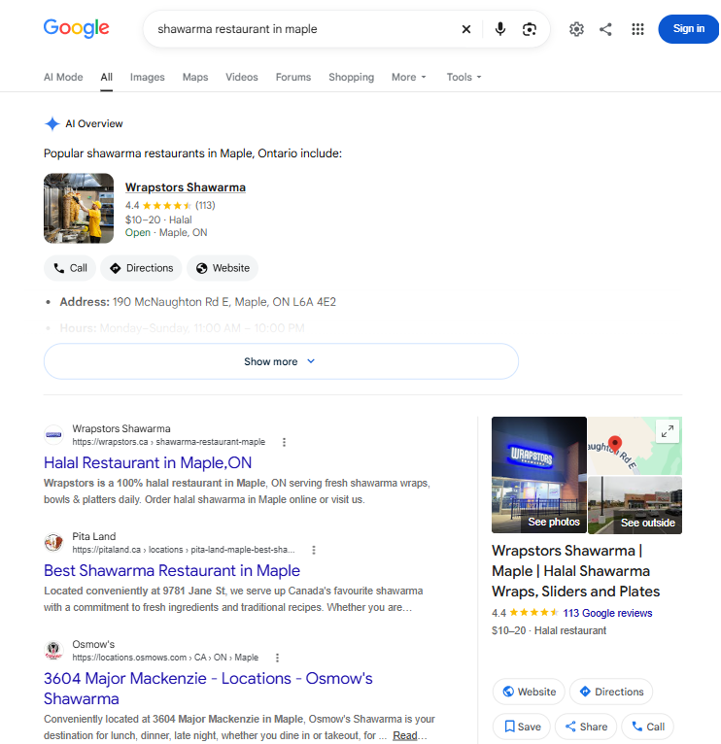Get Directions in the AI Overview card
The width and height of the screenshot is (721, 744).
point(141,268)
